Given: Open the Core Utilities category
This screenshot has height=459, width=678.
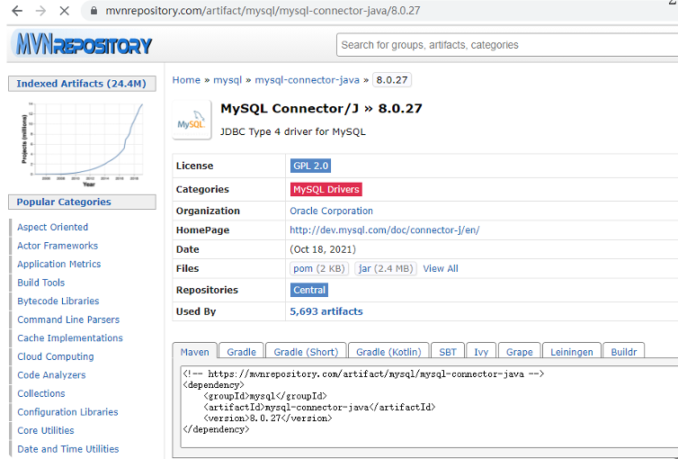Looking at the screenshot, I should coord(45,430).
